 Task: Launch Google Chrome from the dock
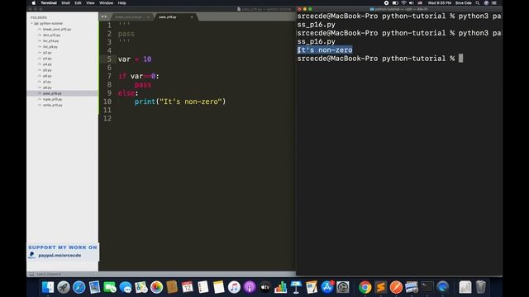pyautogui.click(x=365, y=287)
